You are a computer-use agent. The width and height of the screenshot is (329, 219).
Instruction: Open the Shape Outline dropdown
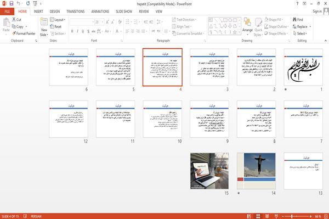[x=276, y=26]
